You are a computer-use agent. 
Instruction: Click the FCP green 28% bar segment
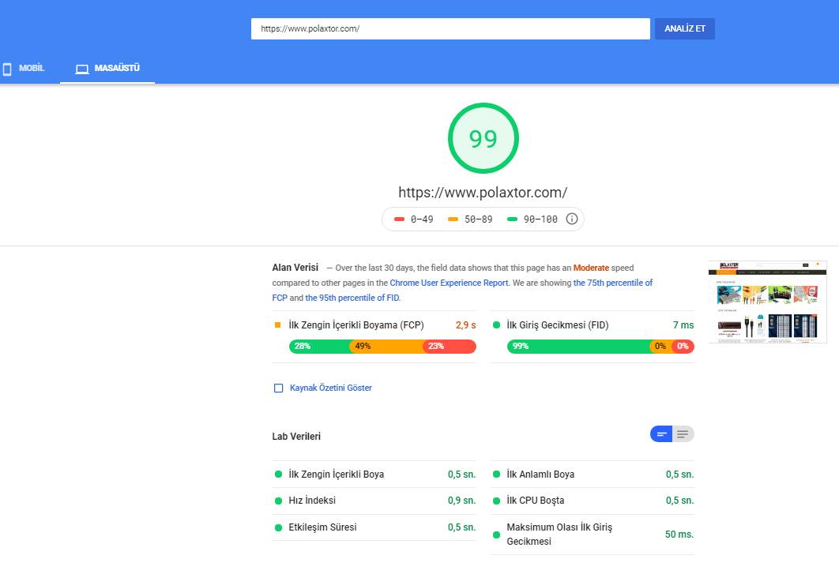click(x=319, y=346)
